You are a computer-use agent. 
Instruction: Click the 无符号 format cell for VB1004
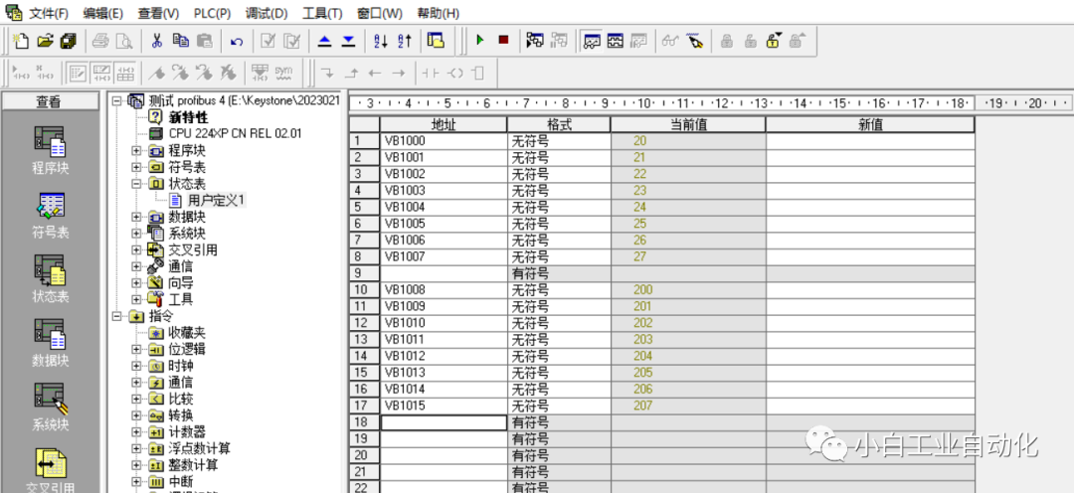(559, 207)
